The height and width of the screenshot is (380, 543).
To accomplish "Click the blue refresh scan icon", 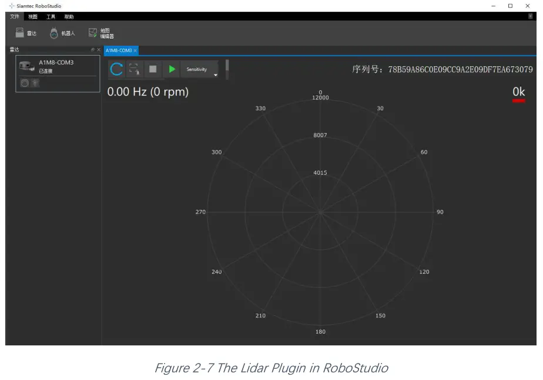I will [x=116, y=69].
